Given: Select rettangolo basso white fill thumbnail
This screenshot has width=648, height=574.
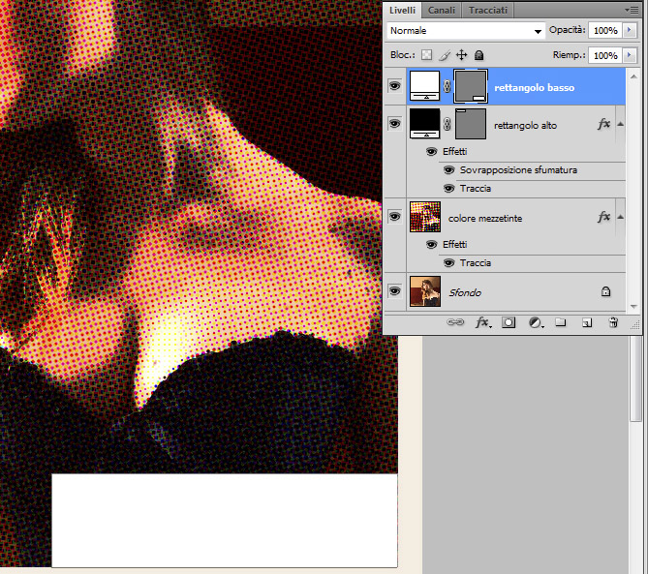Looking at the screenshot, I should 425,86.
